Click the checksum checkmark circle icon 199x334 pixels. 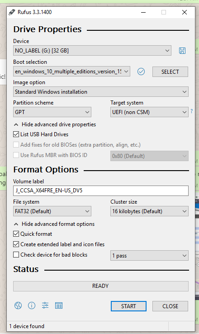[141, 72]
